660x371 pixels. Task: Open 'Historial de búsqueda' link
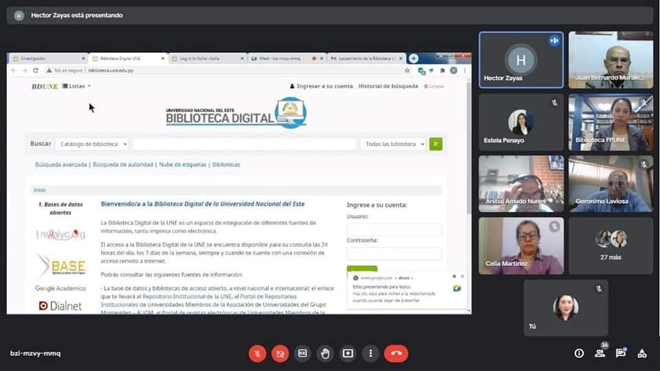(x=388, y=86)
